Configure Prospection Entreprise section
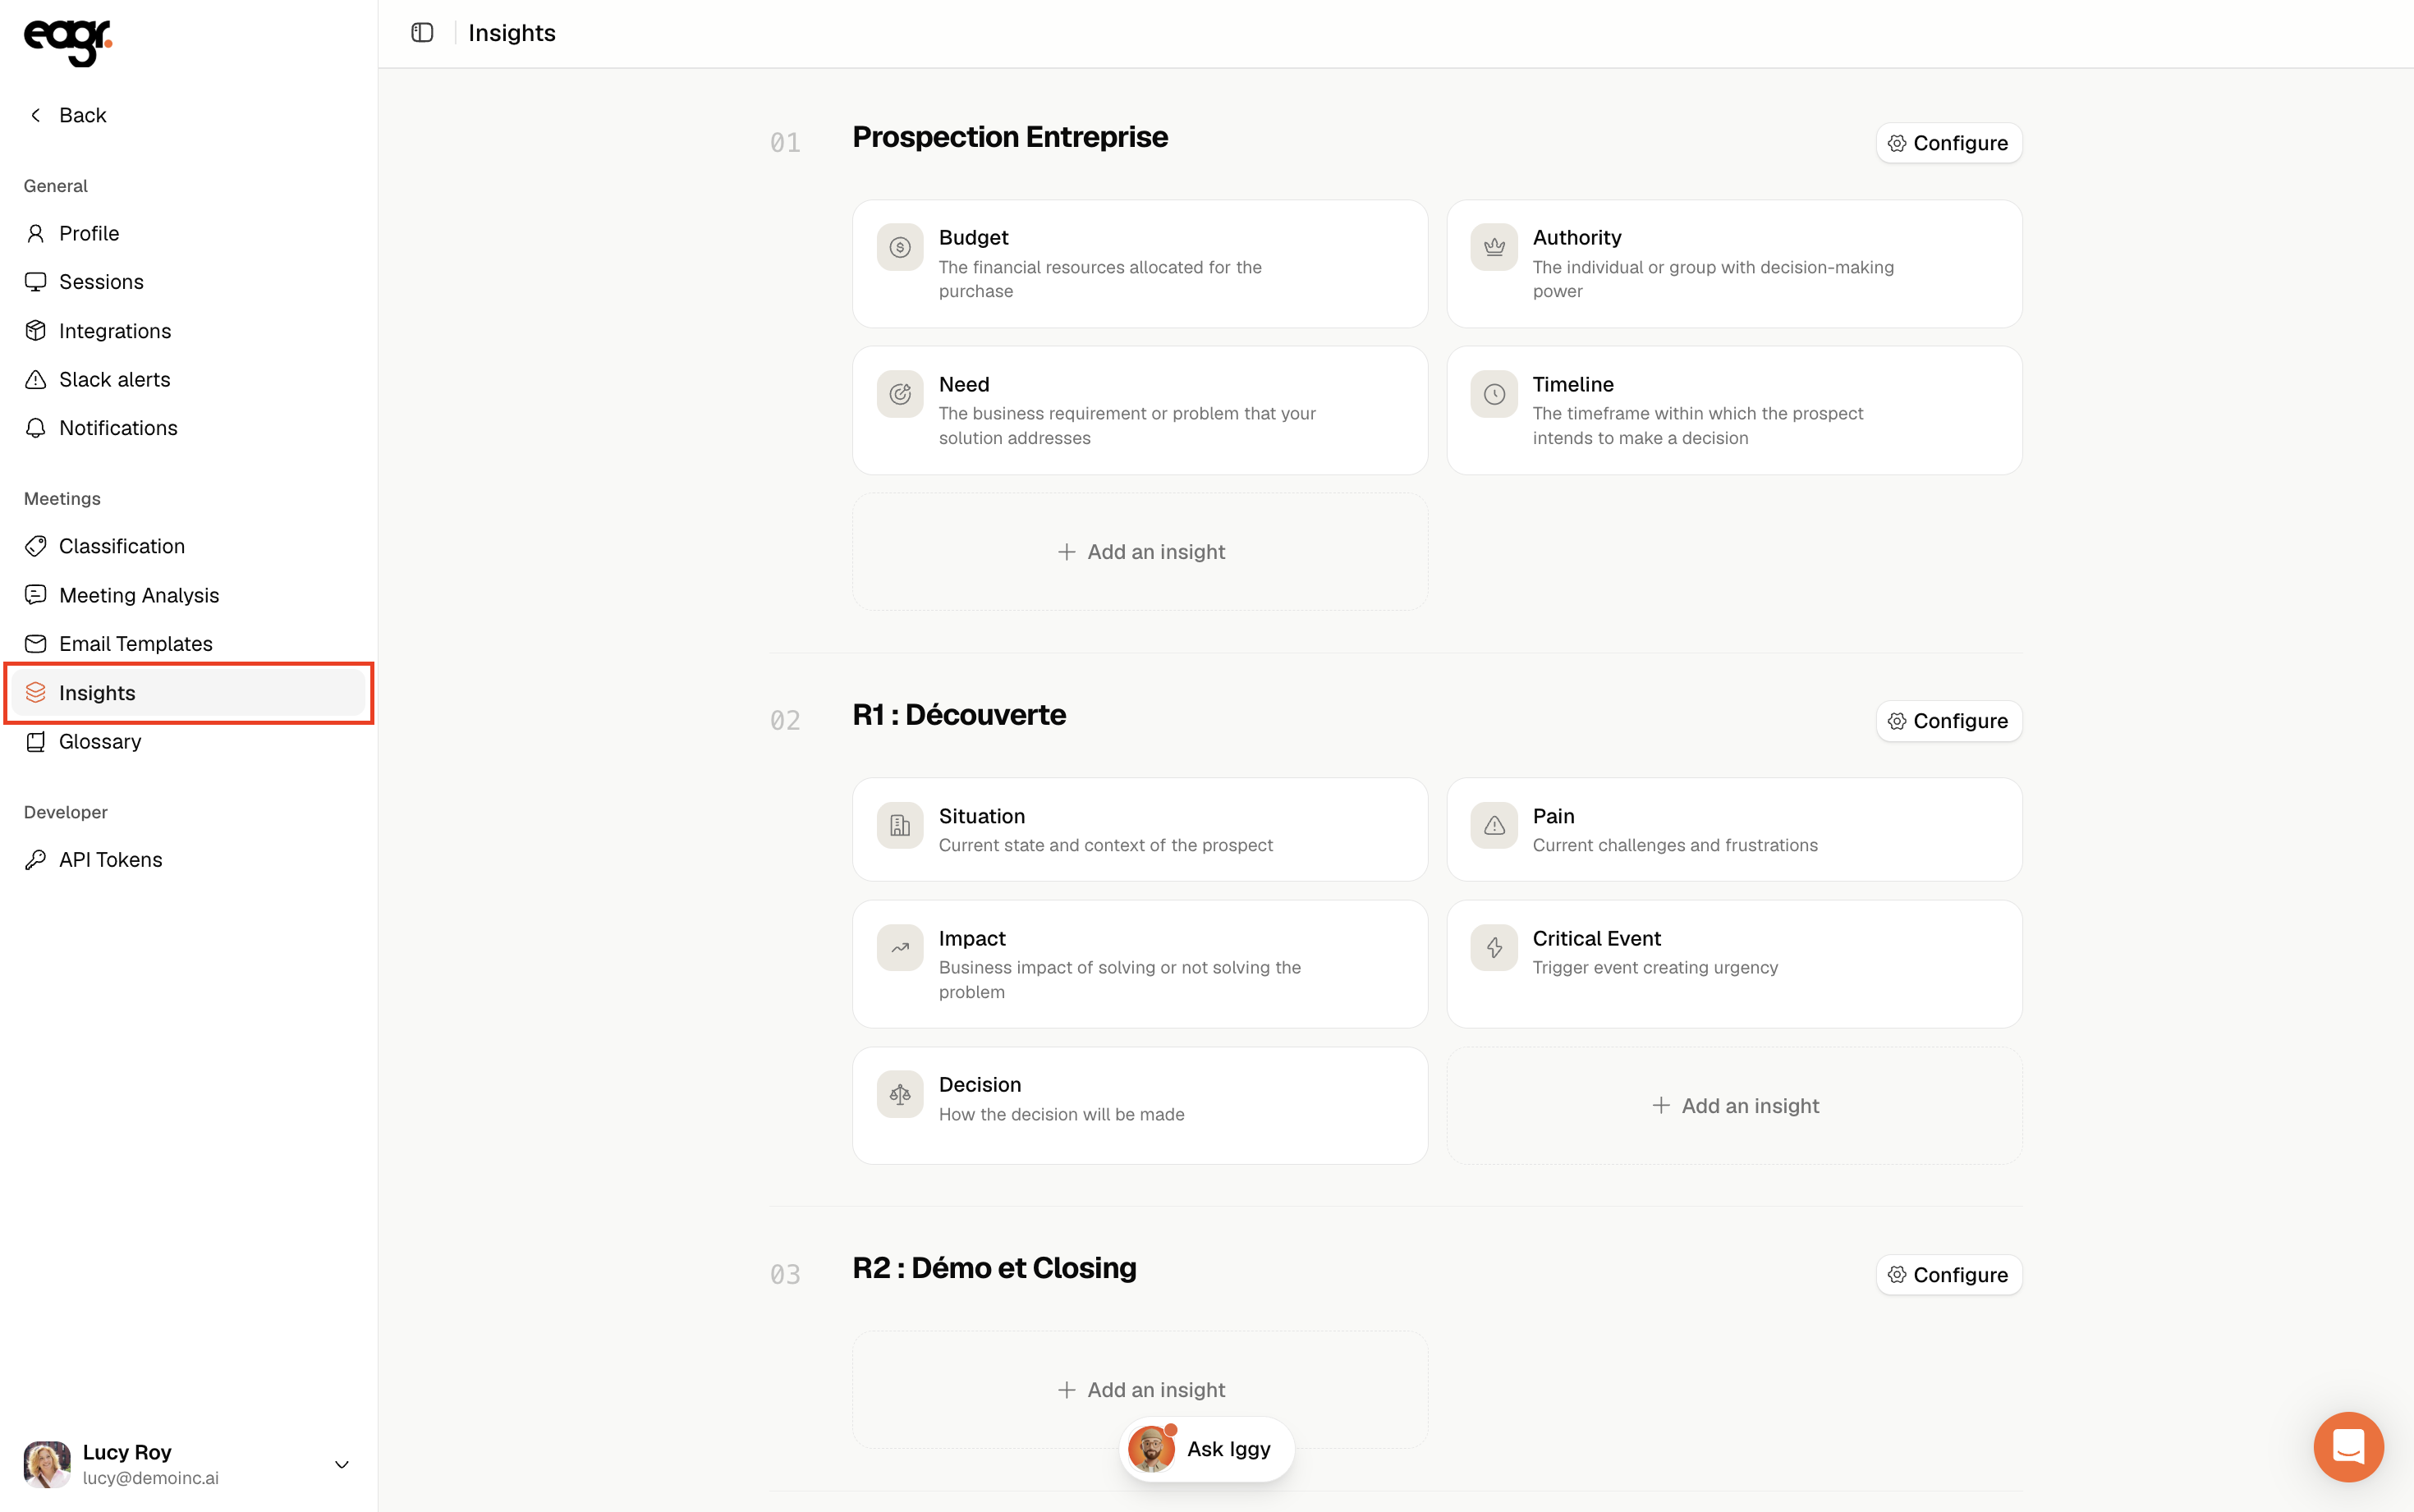Viewport: 2414px width, 1512px height. click(1948, 143)
